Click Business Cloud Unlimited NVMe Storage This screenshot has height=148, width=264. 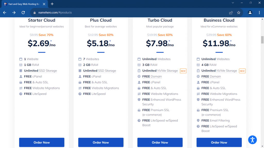(219, 71)
